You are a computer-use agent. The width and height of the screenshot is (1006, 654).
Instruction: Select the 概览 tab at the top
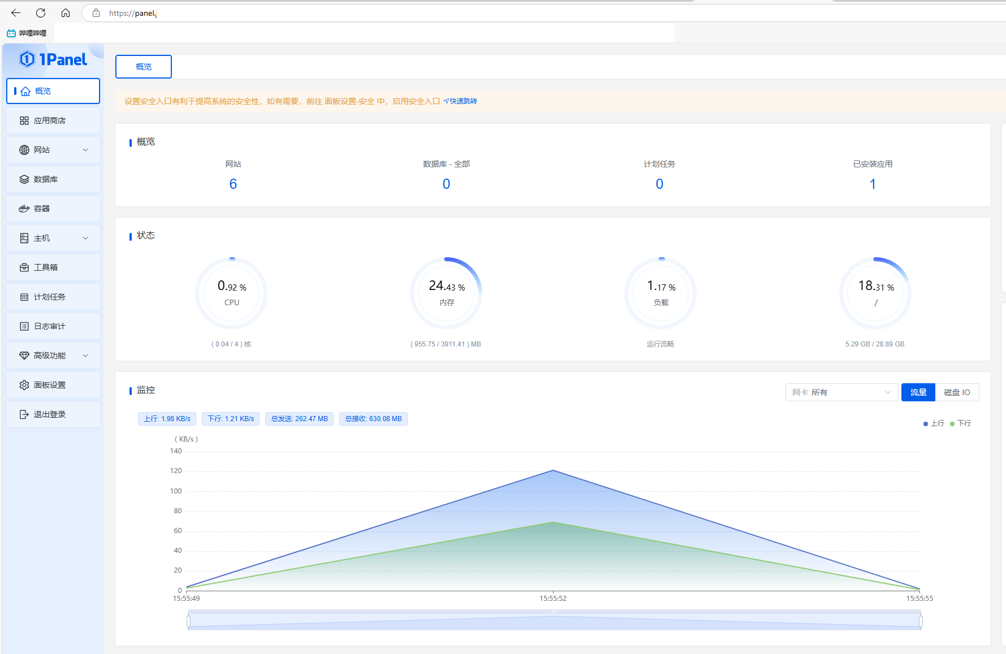coord(144,67)
